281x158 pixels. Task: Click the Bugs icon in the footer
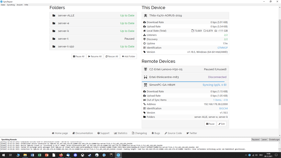[152, 133]
